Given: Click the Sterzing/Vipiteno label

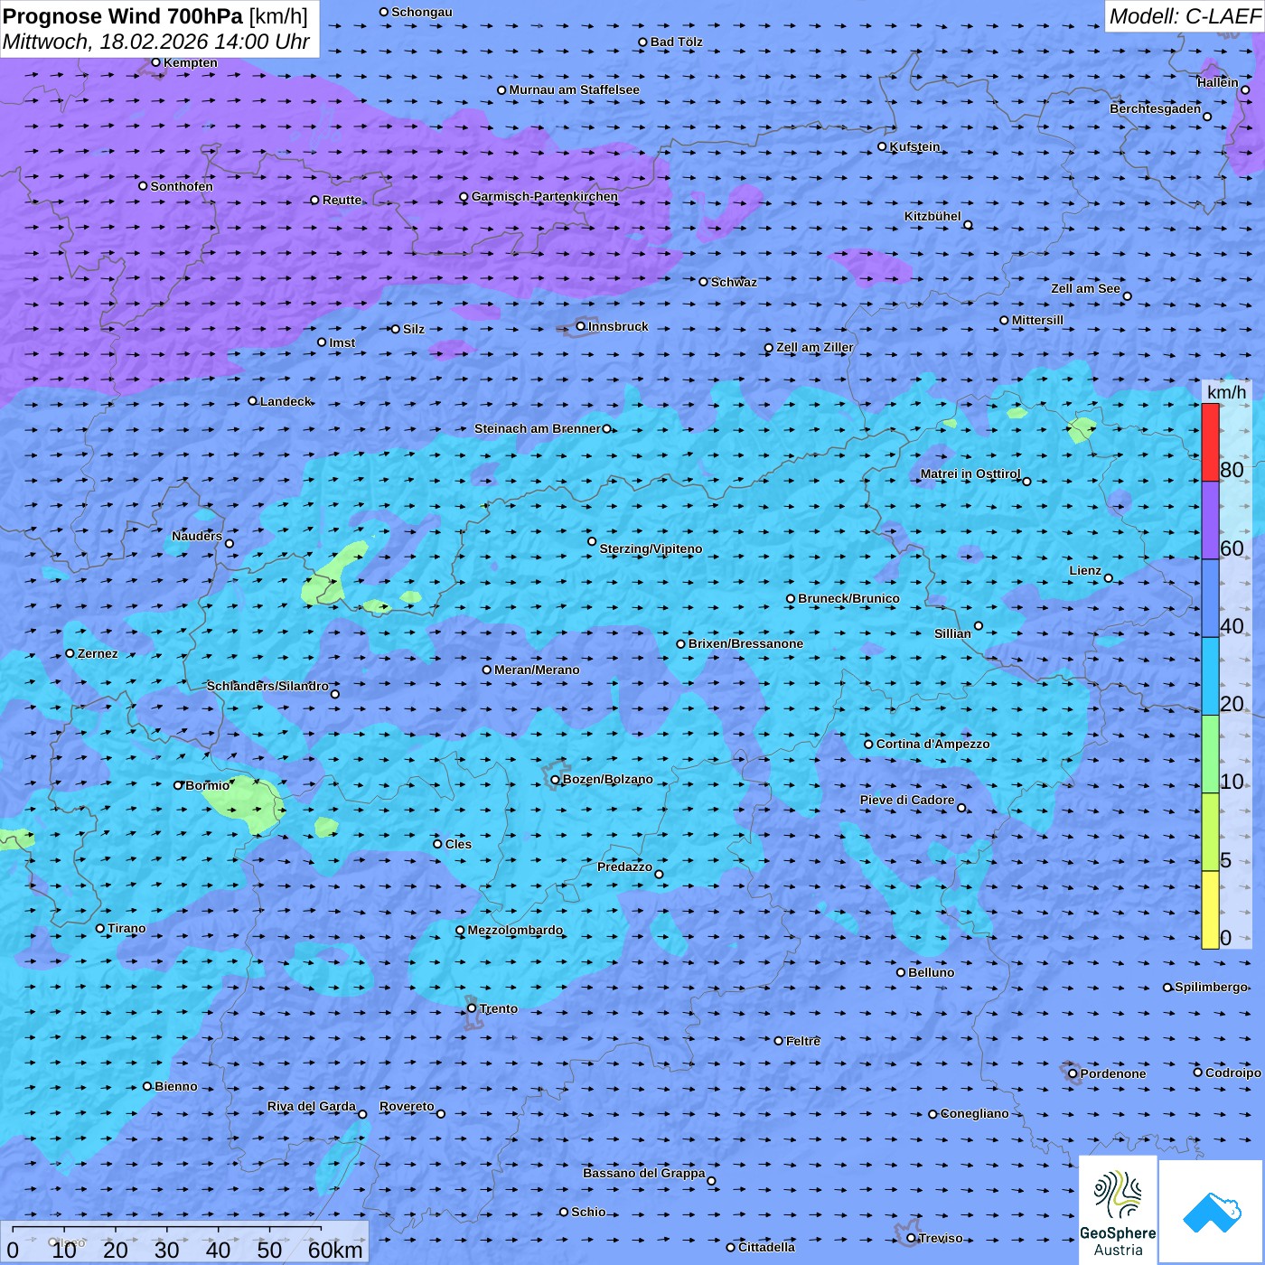Looking at the screenshot, I should tap(651, 548).
